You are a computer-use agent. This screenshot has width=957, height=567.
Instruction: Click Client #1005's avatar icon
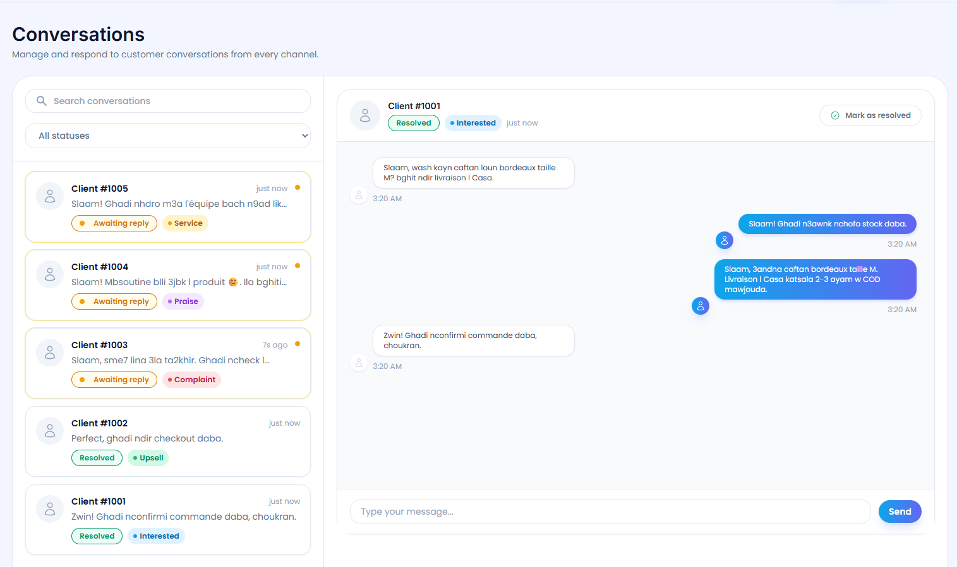coord(50,196)
